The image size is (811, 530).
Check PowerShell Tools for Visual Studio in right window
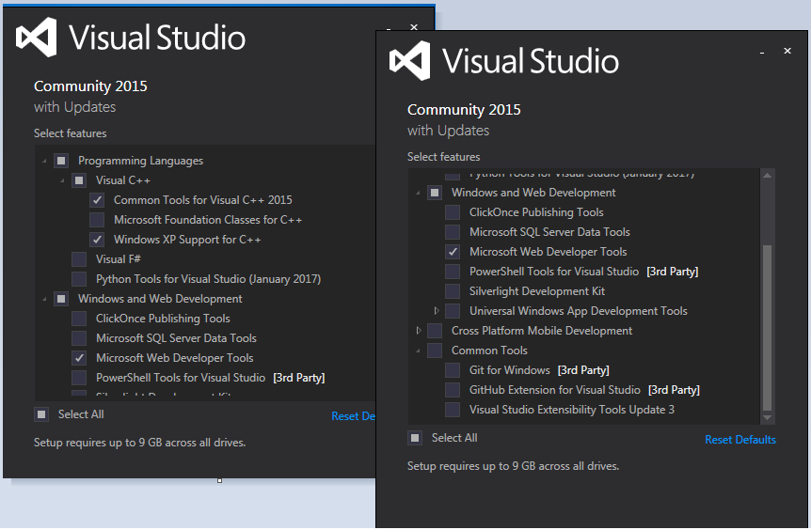point(453,272)
